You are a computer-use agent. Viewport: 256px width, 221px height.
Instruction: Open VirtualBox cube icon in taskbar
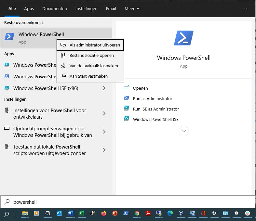click(x=181, y=213)
